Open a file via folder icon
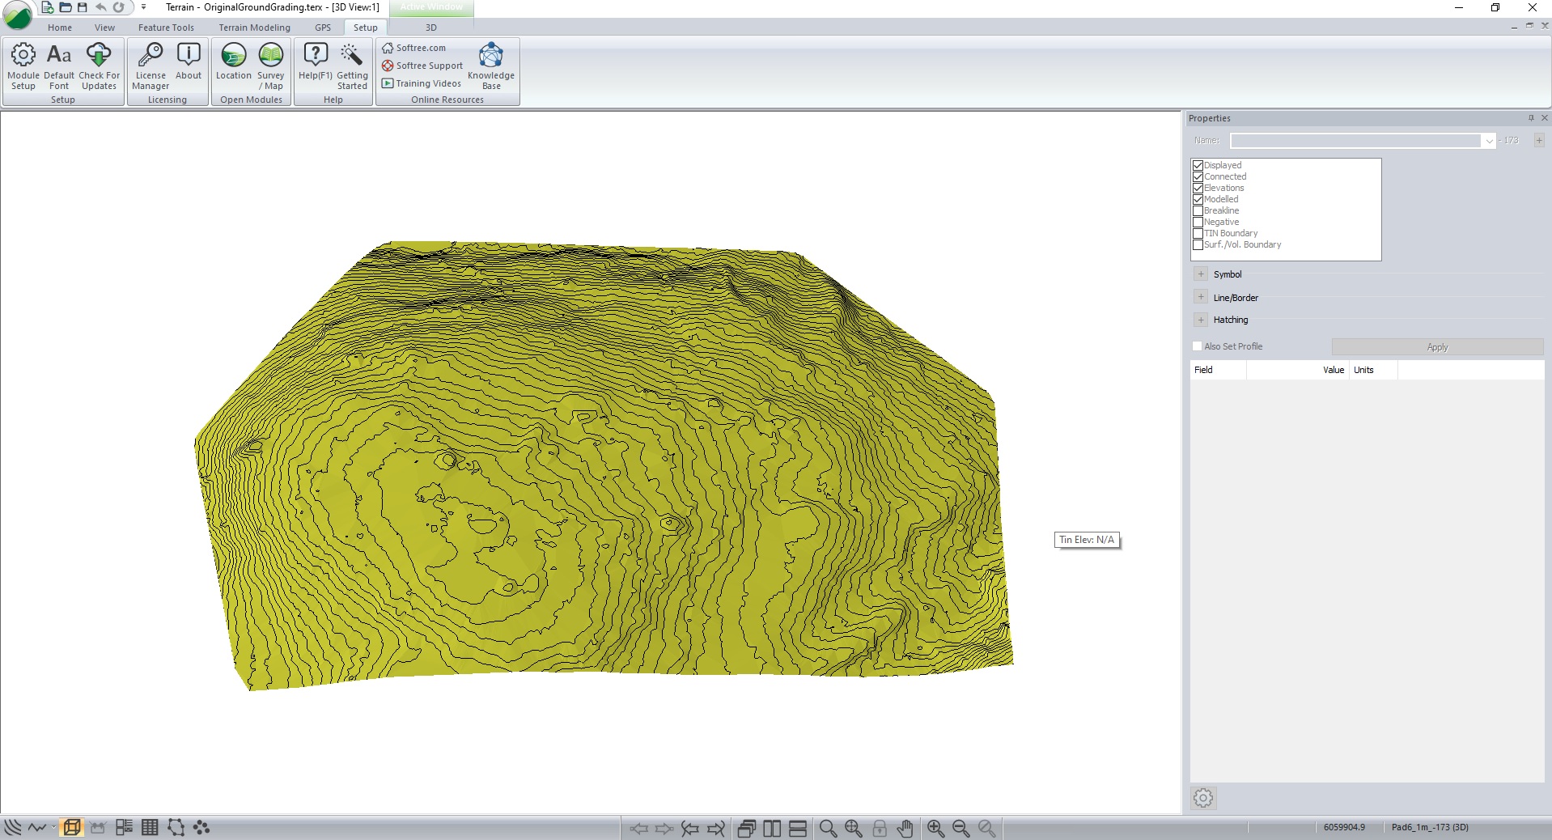 (x=65, y=7)
